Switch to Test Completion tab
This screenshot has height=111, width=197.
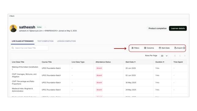pos(45,41)
